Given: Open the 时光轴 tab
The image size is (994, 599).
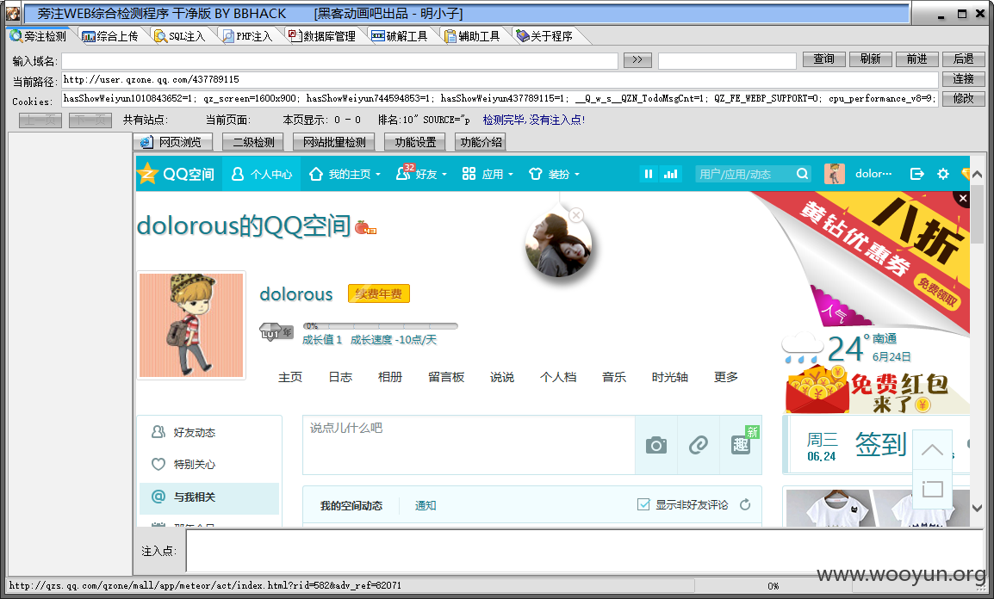Looking at the screenshot, I should click(670, 377).
